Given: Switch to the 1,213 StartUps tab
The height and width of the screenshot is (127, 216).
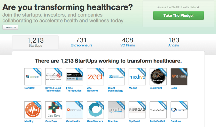Looking at the screenshot, I should coord(35,42).
